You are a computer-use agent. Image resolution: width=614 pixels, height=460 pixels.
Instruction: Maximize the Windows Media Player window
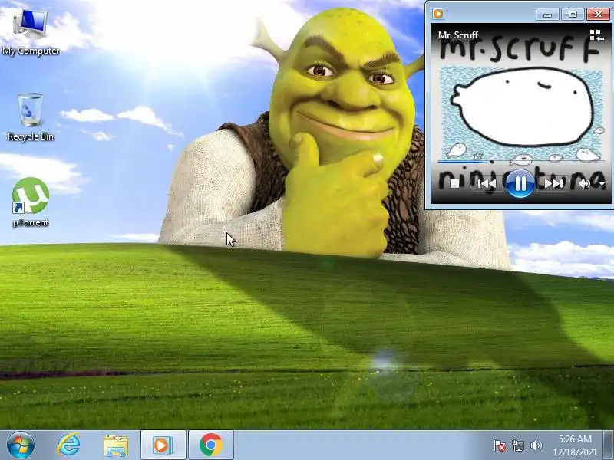tap(573, 15)
